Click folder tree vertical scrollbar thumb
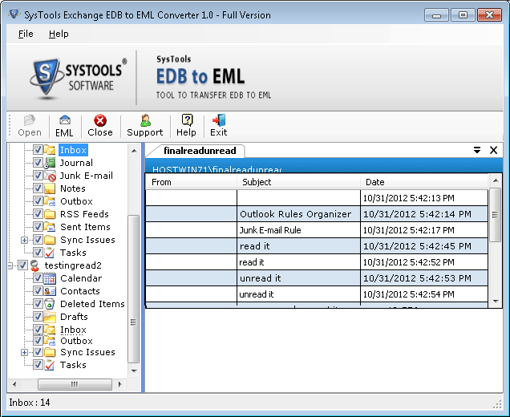The height and width of the screenshot is (417, 510). tap(133, 289)
